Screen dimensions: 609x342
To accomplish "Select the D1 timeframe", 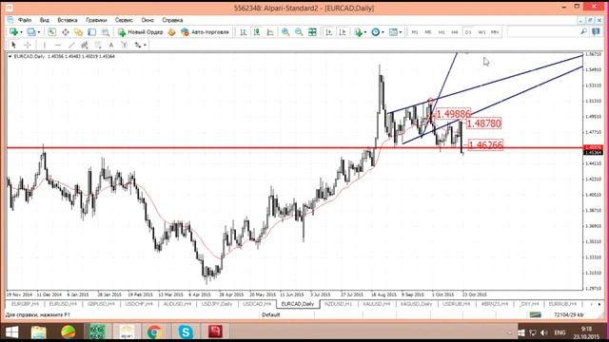I will point(468,32).
